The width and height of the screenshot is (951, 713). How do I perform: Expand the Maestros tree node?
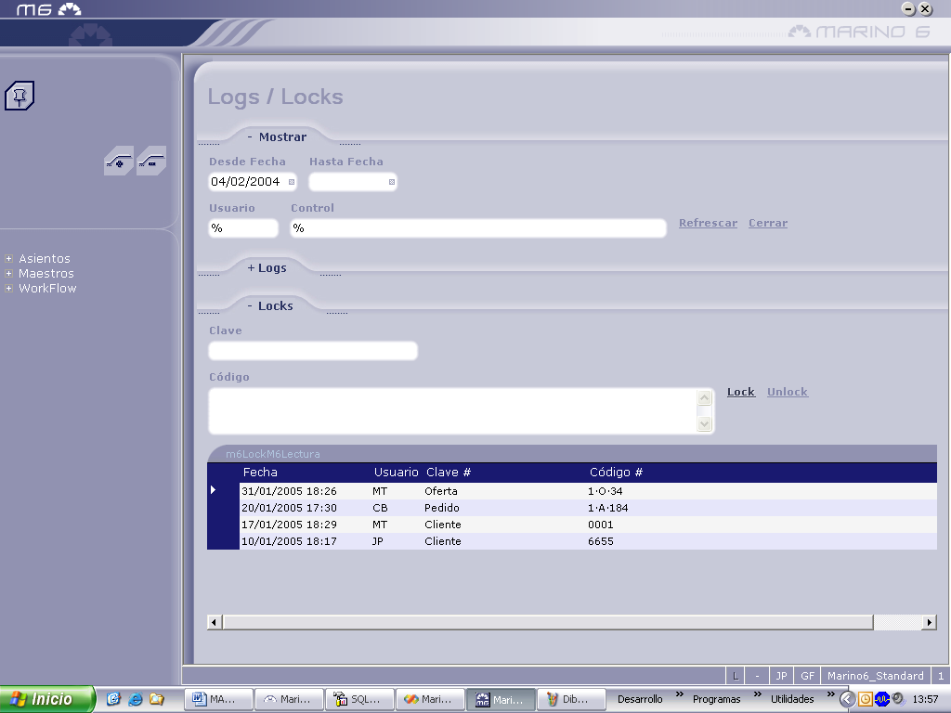(x=9, y=274)
